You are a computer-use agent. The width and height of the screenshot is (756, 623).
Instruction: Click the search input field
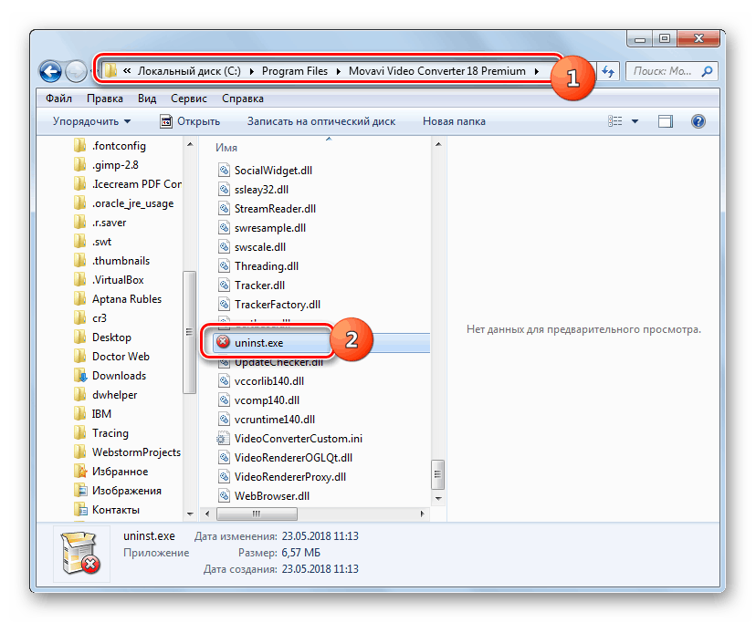pyautogui.click(x=663, y=71)
